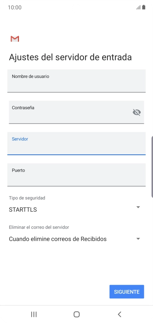Open recent apps navigation icon
Screen dimensions: 153x323
click(34, 314)
